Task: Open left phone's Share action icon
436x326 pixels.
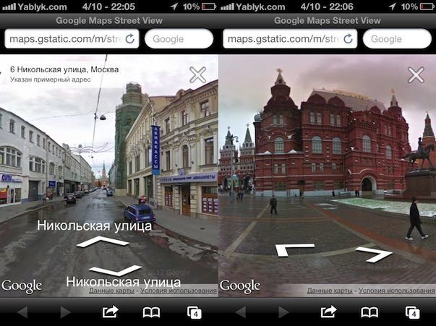Action: click(110, 312)
